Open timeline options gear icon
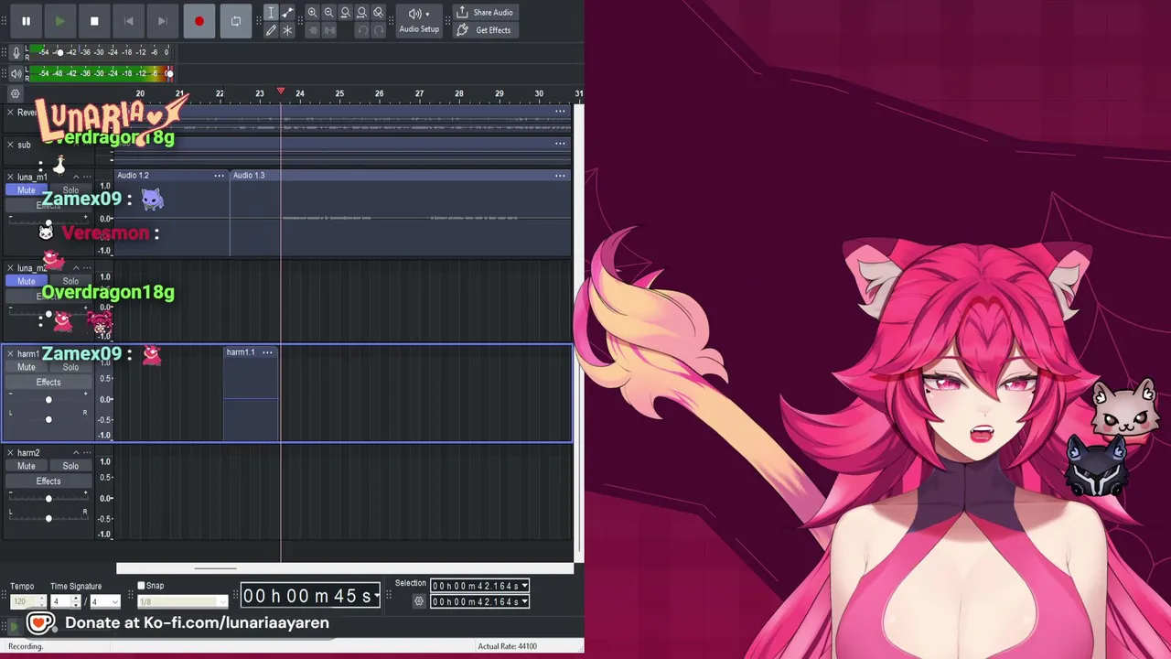The height and width of the screenshot is (659, 1171). point(15,94)
